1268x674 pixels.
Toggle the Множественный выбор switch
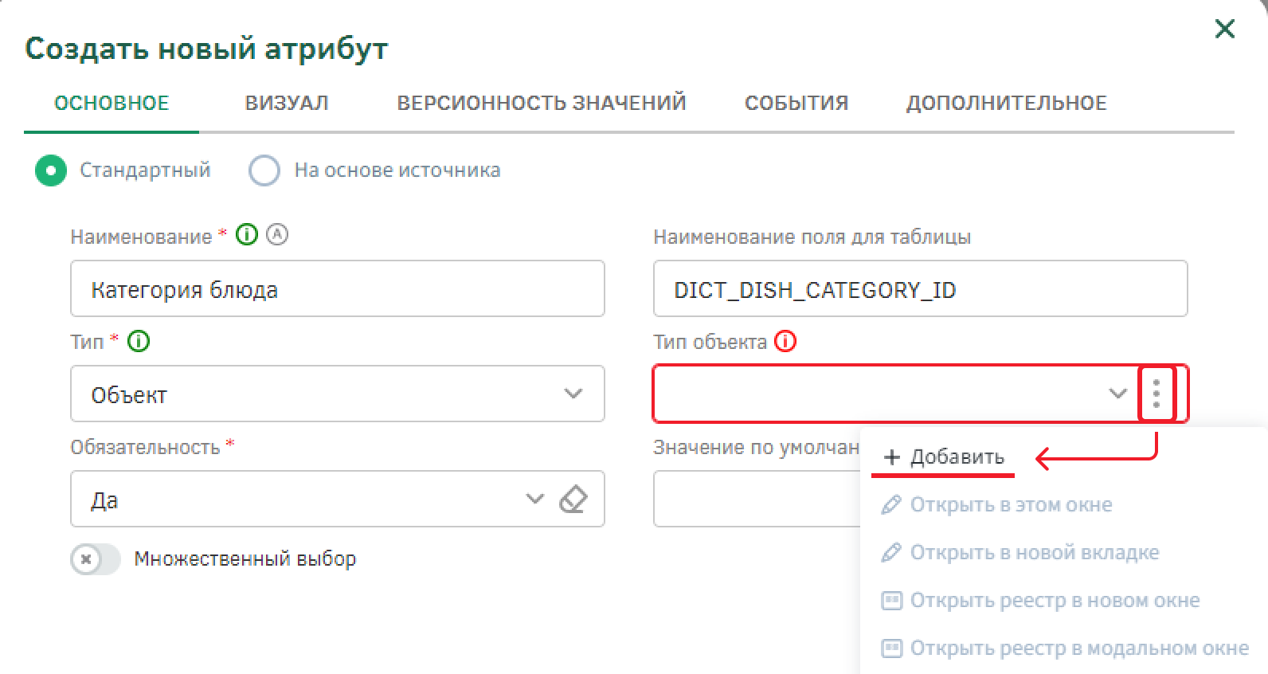click(x=95, y=559)
